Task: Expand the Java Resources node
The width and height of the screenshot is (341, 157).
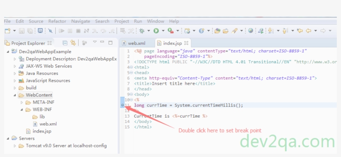Action: [15, 74]
